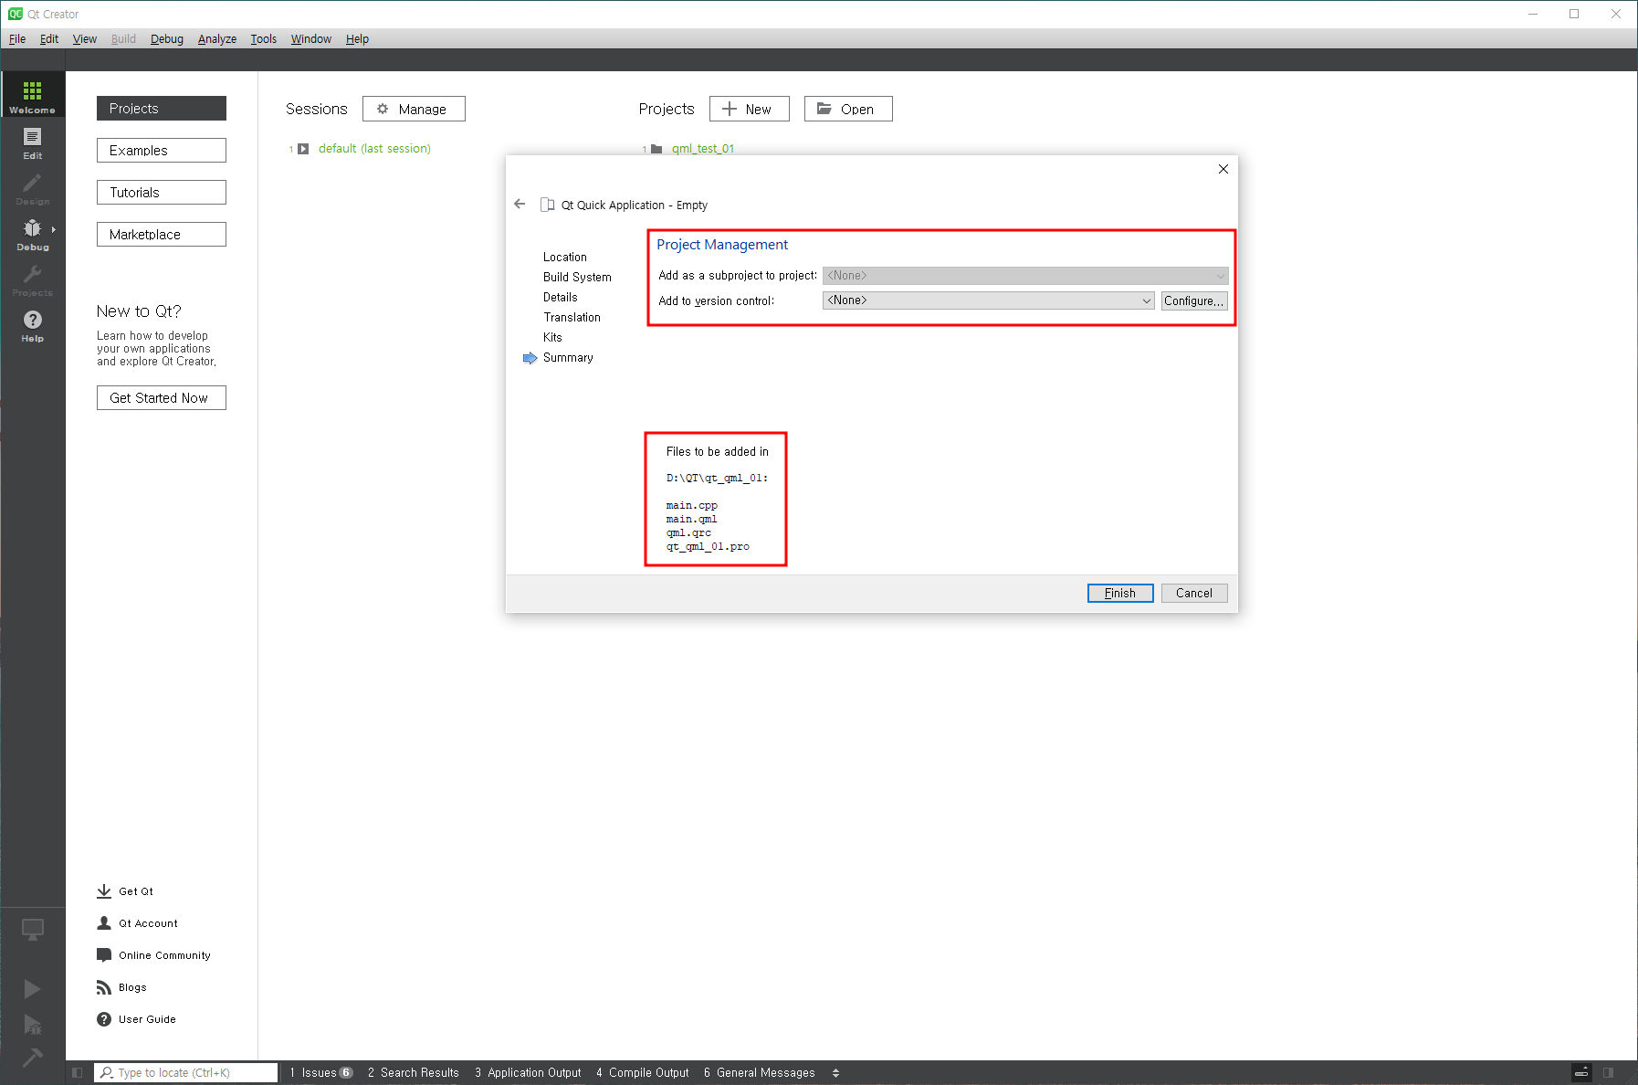Screen dimensions: 1638x1085
Task: Click the Configure... button
Action: tap(1194, 300)
